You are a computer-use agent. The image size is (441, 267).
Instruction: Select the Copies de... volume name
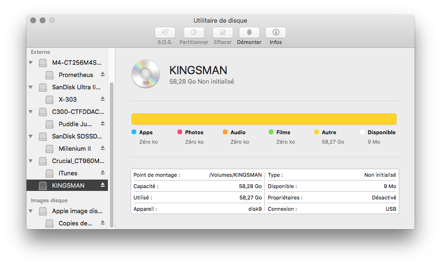coord(75,223)
